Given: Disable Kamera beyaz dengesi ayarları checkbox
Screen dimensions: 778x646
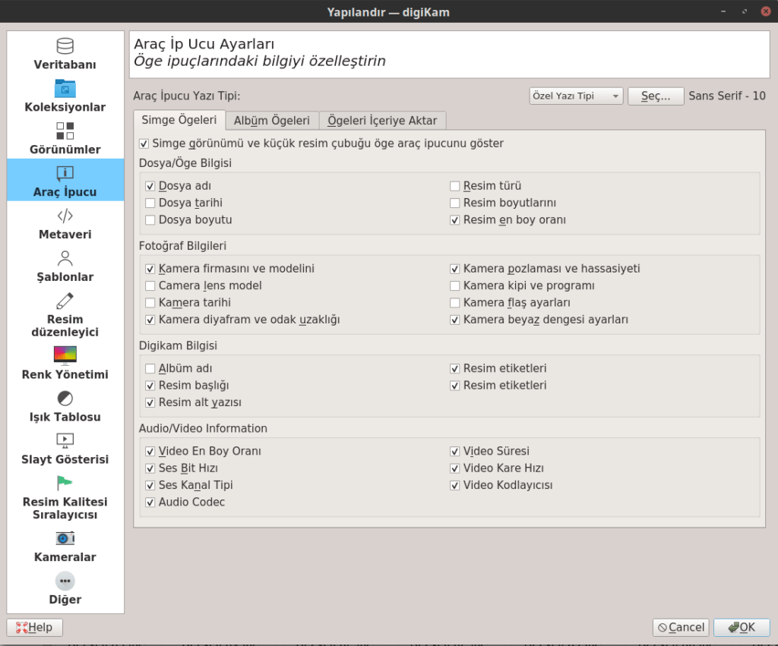Looking at the screenshot, I should [x=454, y=320].
